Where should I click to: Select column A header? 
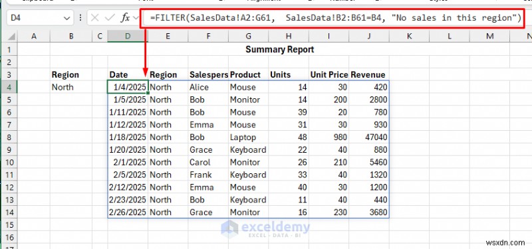pos(34,37)
